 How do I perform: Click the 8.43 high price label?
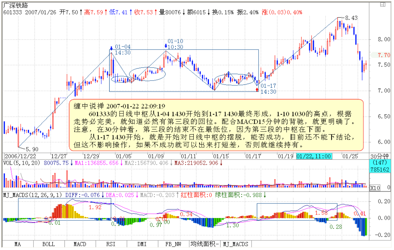[351, 18]
